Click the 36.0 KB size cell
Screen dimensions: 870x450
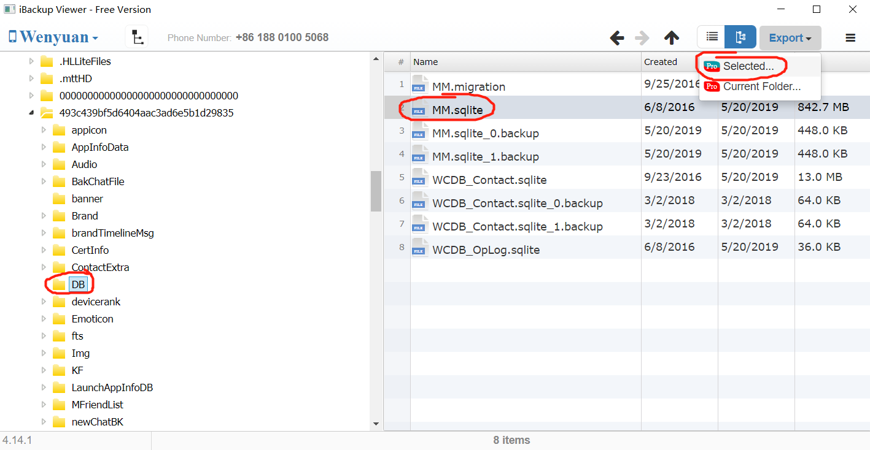[819, 246]
